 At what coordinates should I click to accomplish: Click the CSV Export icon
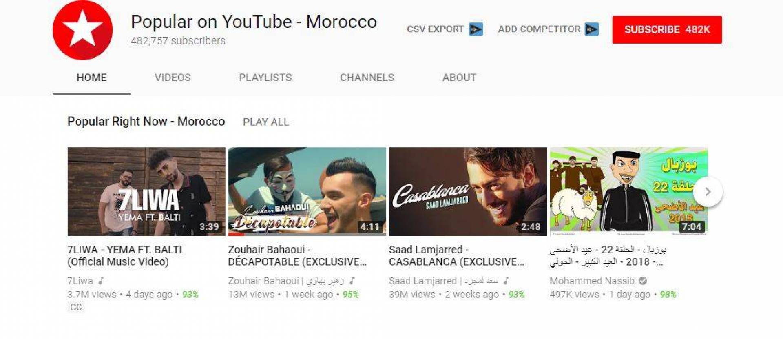[x=476, y=29]
